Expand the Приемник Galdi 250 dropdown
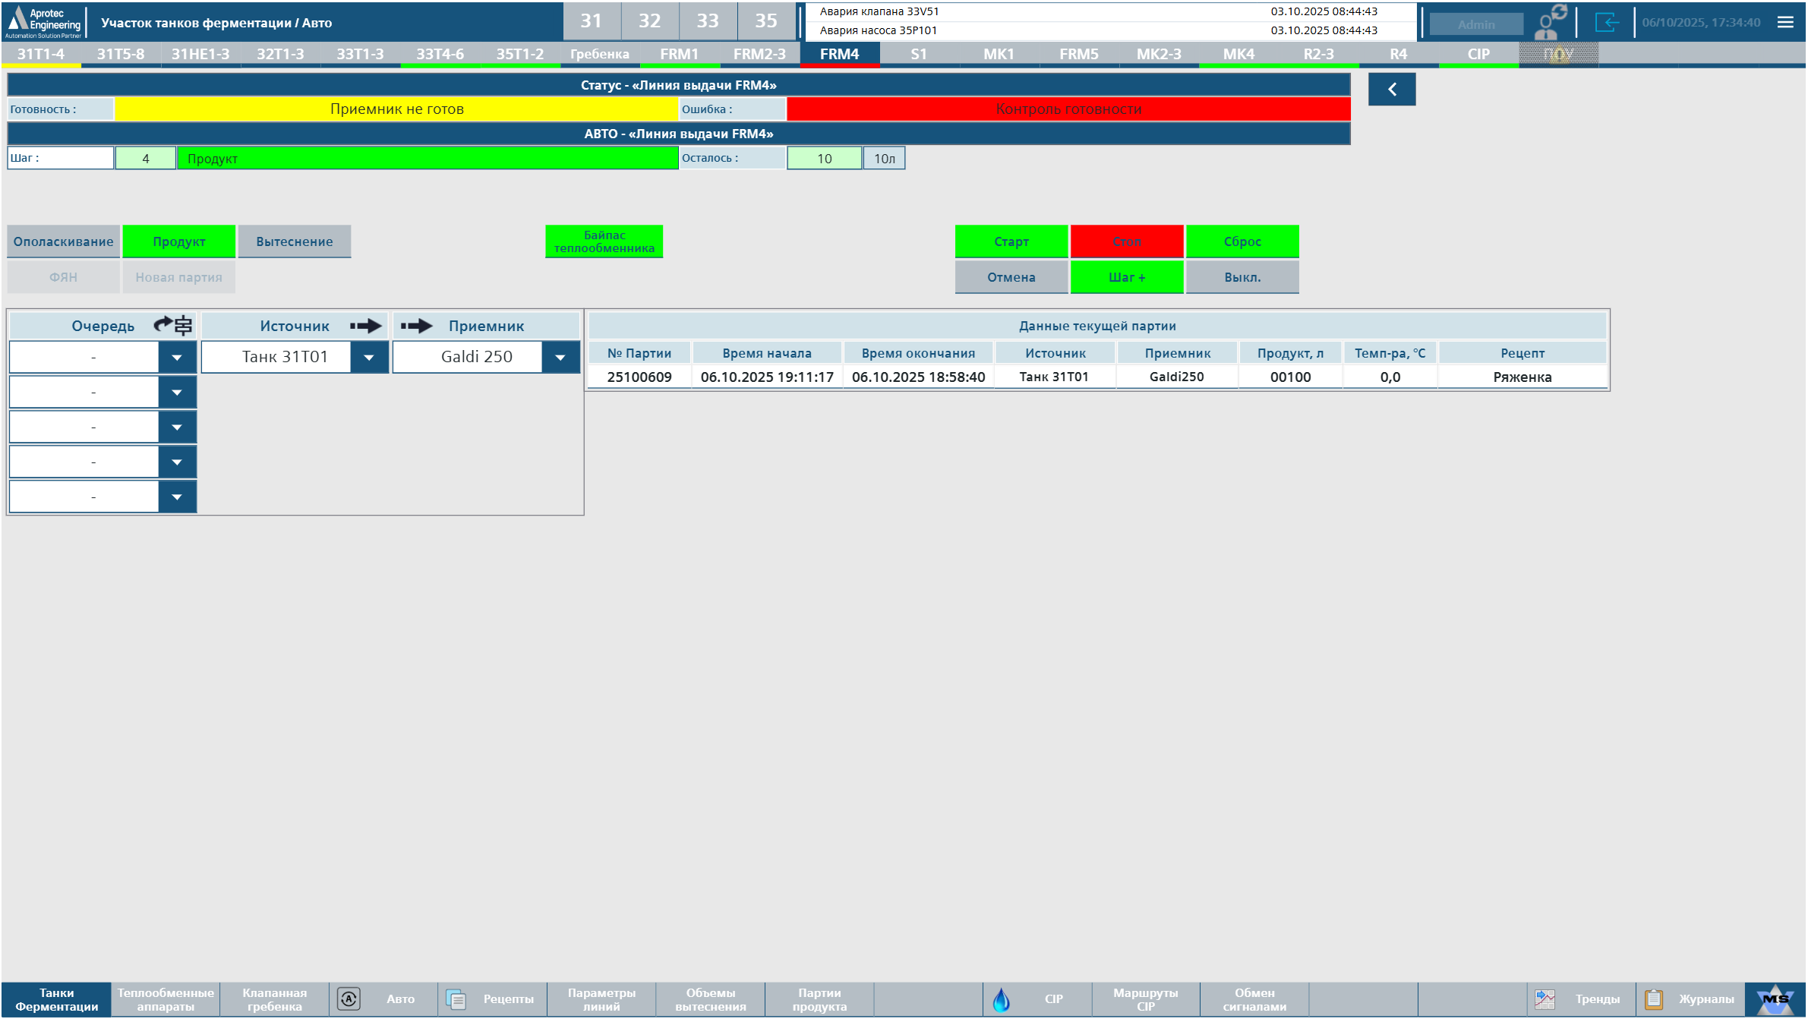This screenshot has width=1808, height=1019. 560,358
